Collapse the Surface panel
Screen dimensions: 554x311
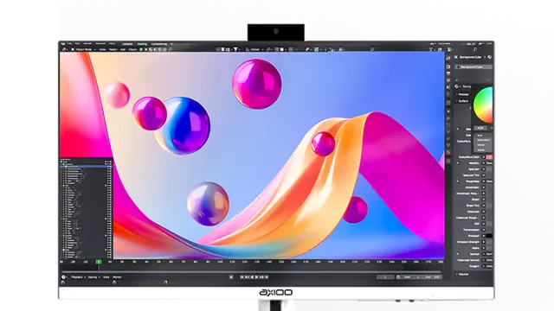click(x=463, y=101)
